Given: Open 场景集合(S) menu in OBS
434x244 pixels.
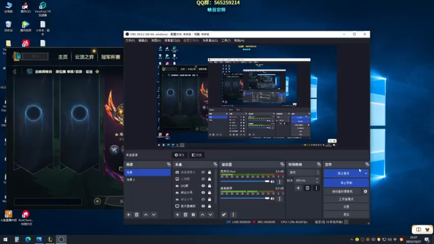Looking at the screenshot, I should tap(210, 41).
